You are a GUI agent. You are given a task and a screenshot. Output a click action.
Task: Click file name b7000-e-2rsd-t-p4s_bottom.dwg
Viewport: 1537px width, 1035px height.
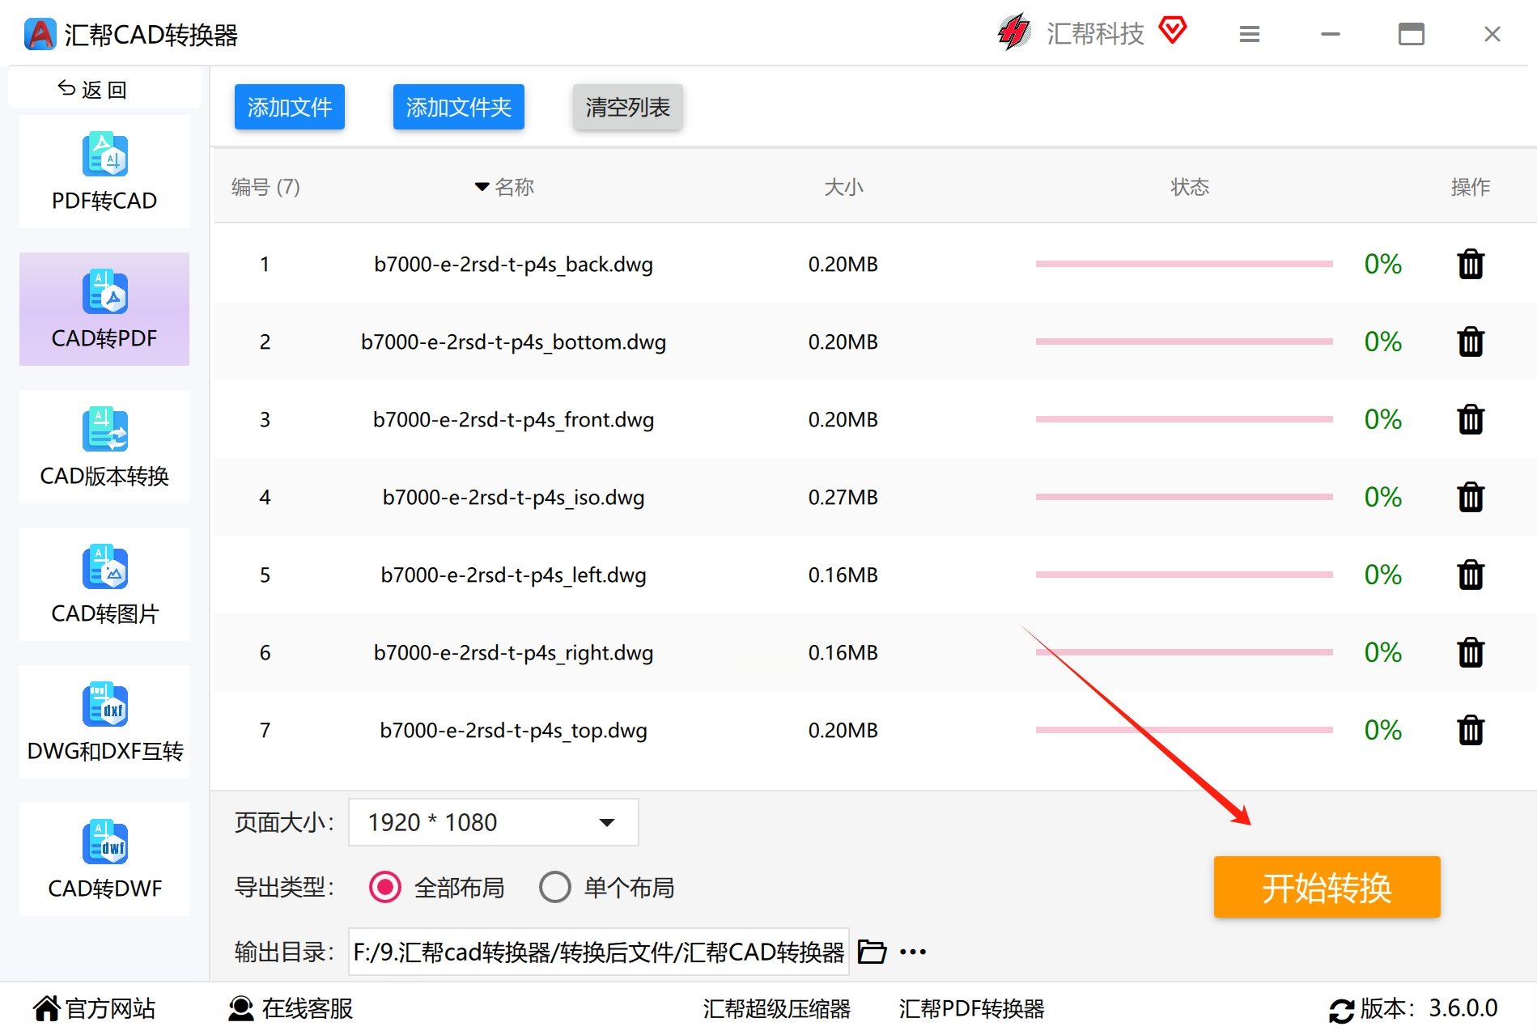pyautogui.click(x=514, y=341)
